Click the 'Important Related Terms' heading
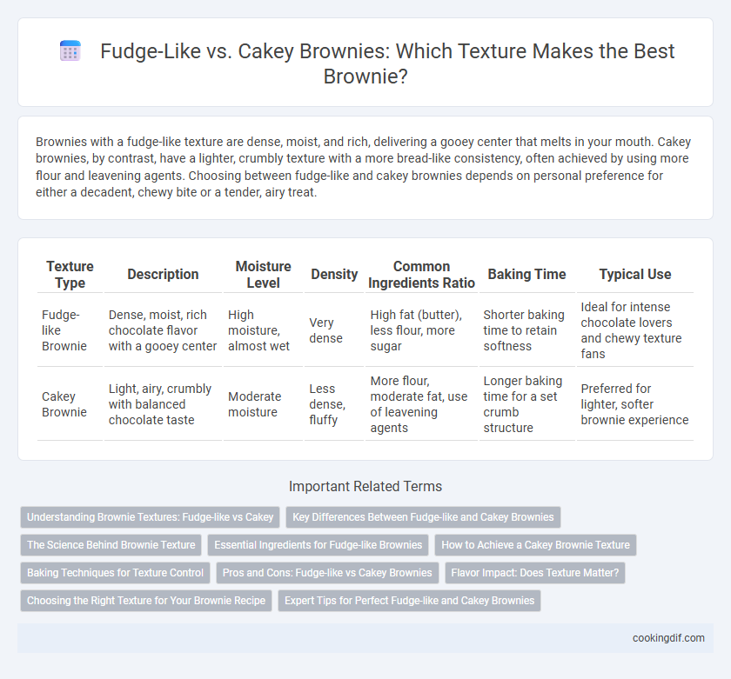 point(365,486)
